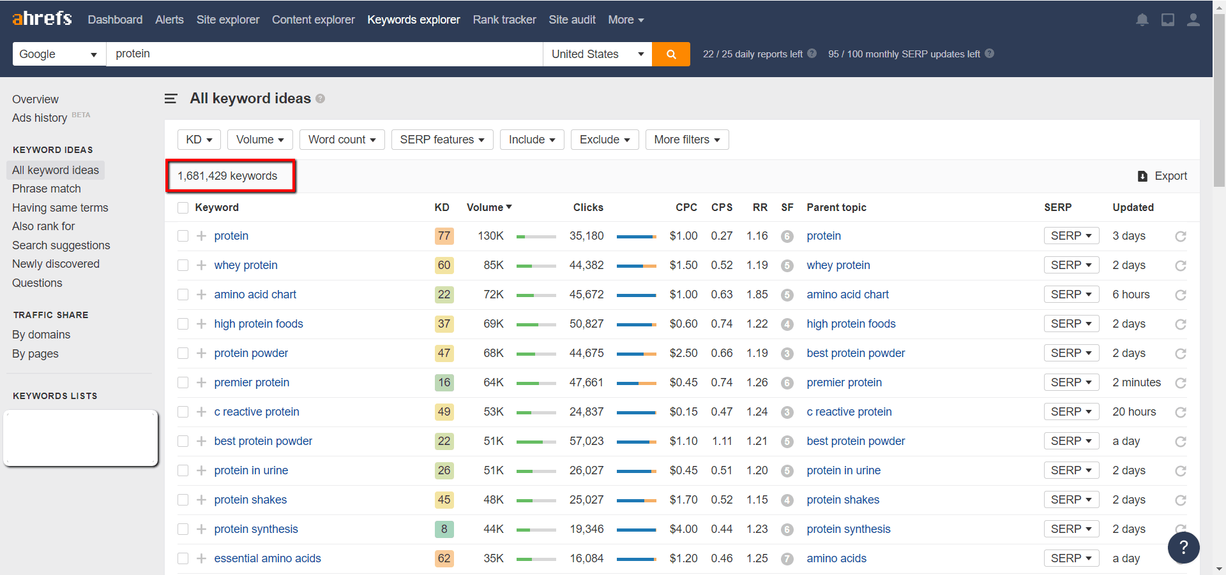
Task: Click the orange search magnifier button
Action: [x=671, y=54]
